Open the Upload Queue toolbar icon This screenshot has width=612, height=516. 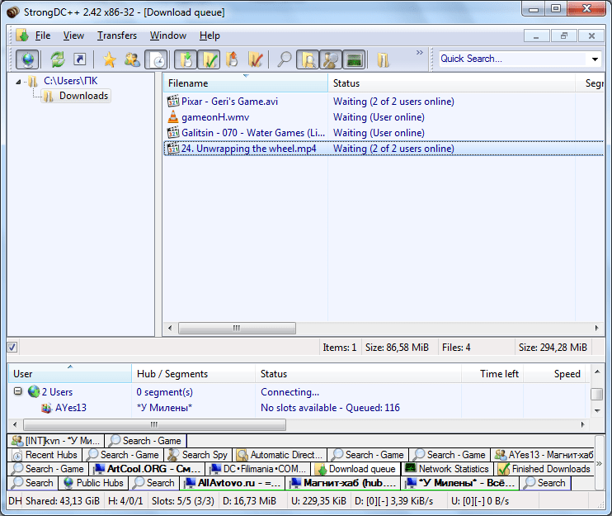pos(233,59)
